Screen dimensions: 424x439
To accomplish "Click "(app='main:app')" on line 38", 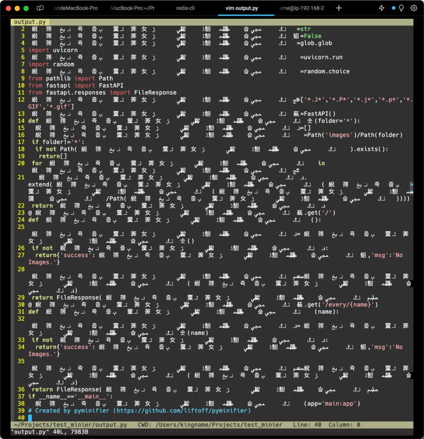I will click(332, 403).
